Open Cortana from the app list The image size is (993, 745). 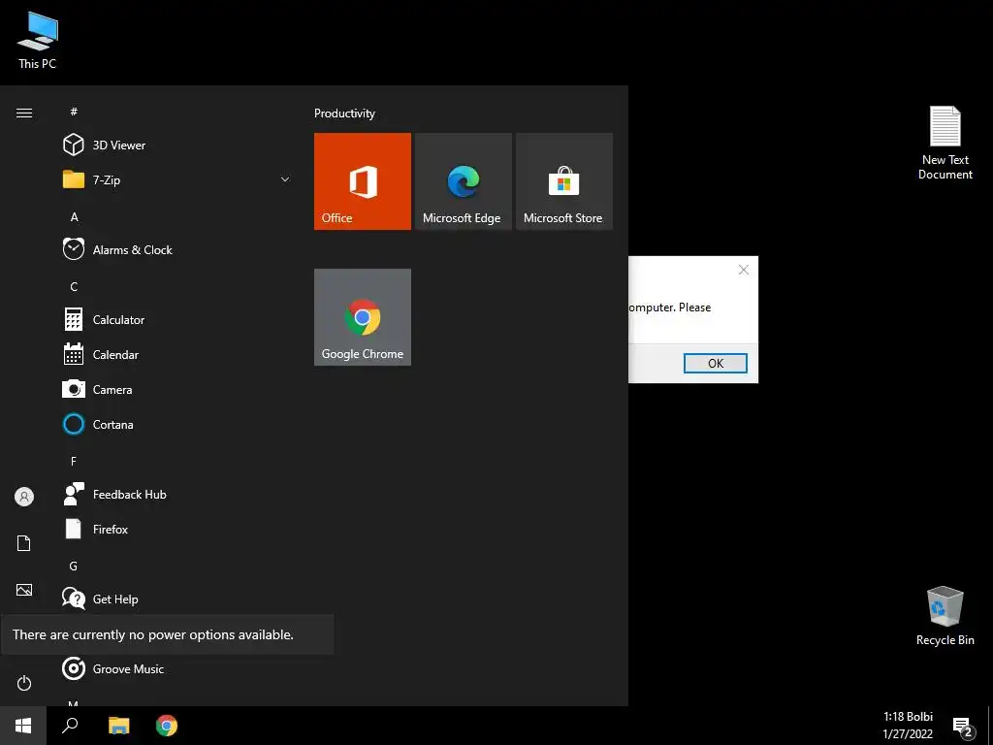[177, 425]
